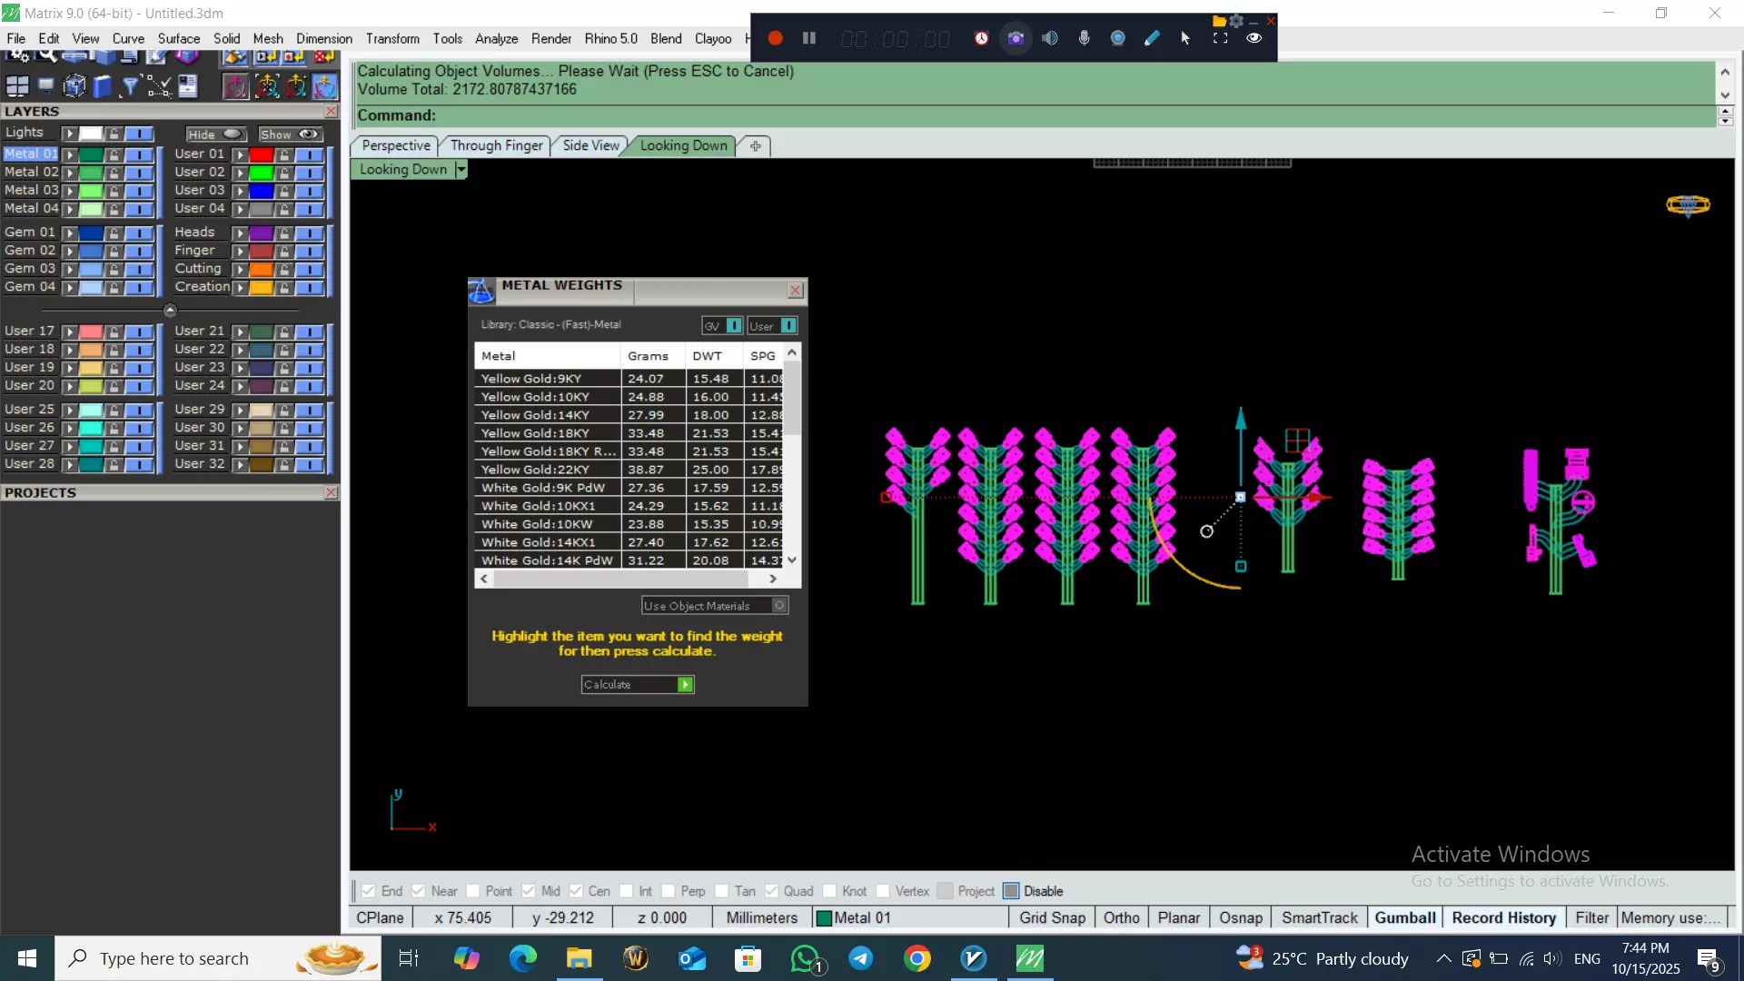The height and width of the screenshot is (981, 1744).
Task: Open the Transform menu
Action: [392, 38]
